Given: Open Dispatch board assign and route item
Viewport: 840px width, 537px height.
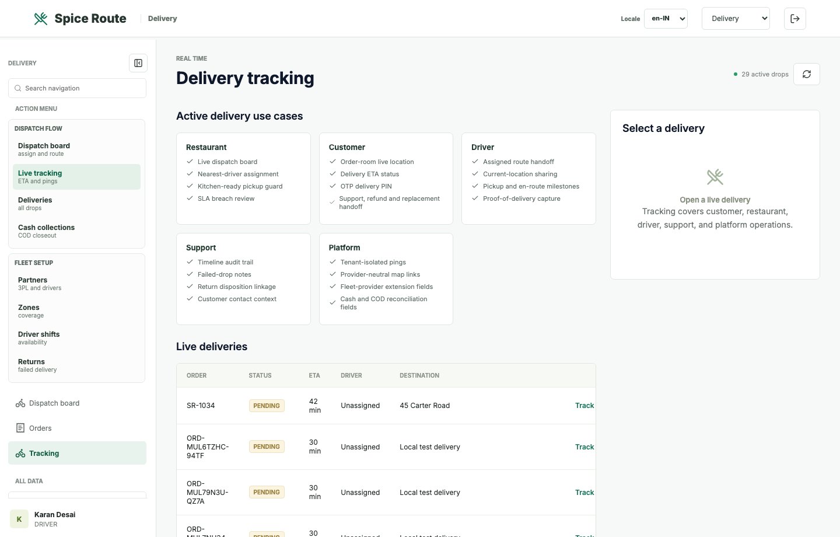Looking at the screenshot, I should coord(76,149).
